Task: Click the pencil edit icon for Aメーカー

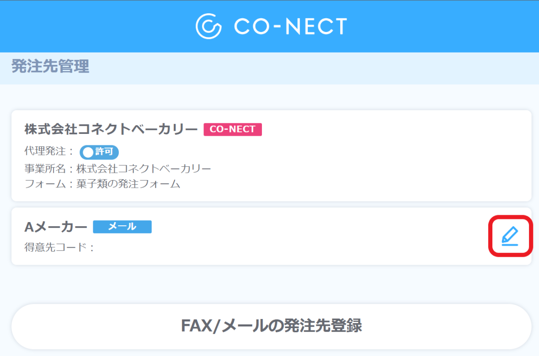Action: pos(510,236)
